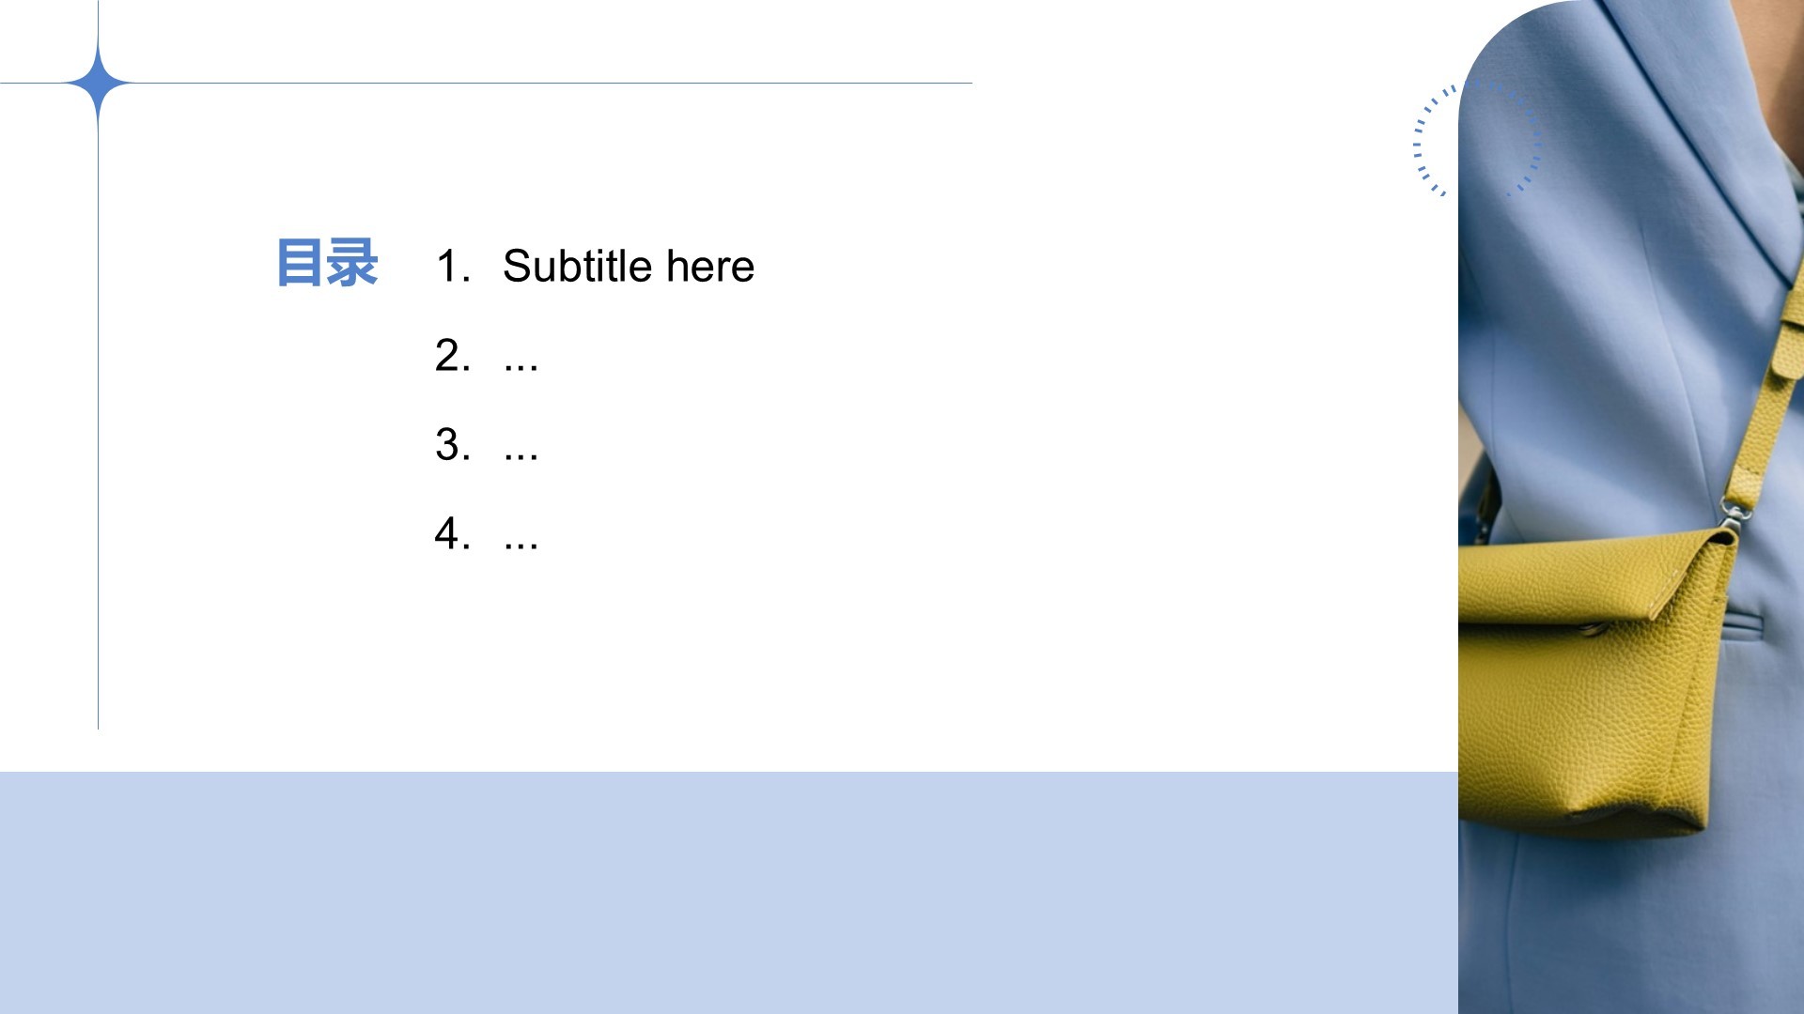Click the word 'here' in first list item
This screenshot has height=1014, width=1804.
pos(710,266)
